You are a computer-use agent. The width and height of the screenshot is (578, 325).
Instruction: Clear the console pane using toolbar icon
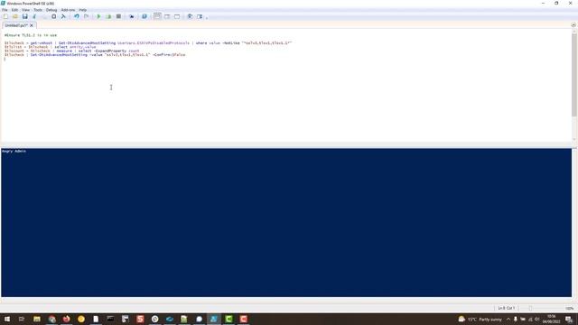(63, 16)
